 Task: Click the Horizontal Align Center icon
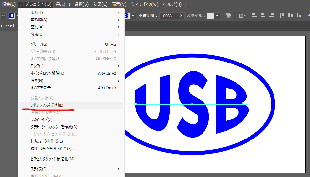tap(263, 15)
